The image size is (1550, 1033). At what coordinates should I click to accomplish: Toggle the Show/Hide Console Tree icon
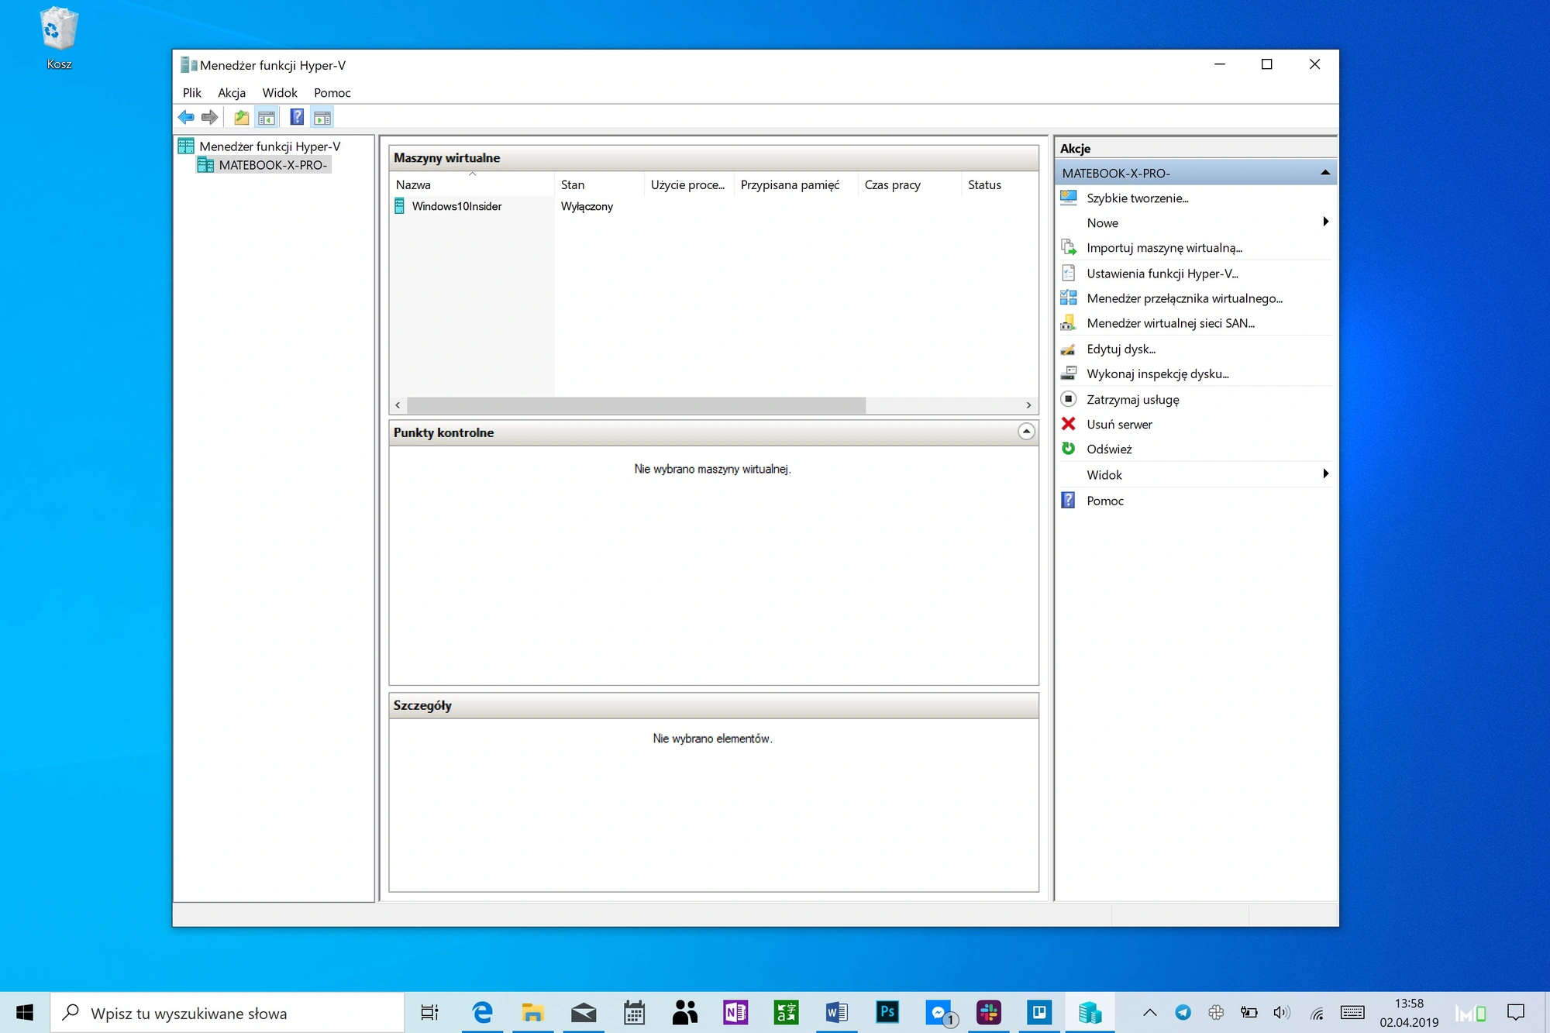[267, 118]
